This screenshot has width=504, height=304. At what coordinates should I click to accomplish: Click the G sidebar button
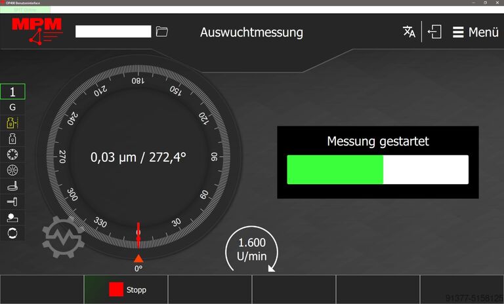[x=12, y=107]
